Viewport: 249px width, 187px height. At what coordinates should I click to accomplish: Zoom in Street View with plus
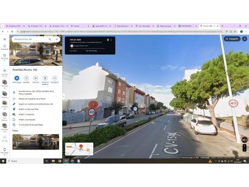(245, 146)
